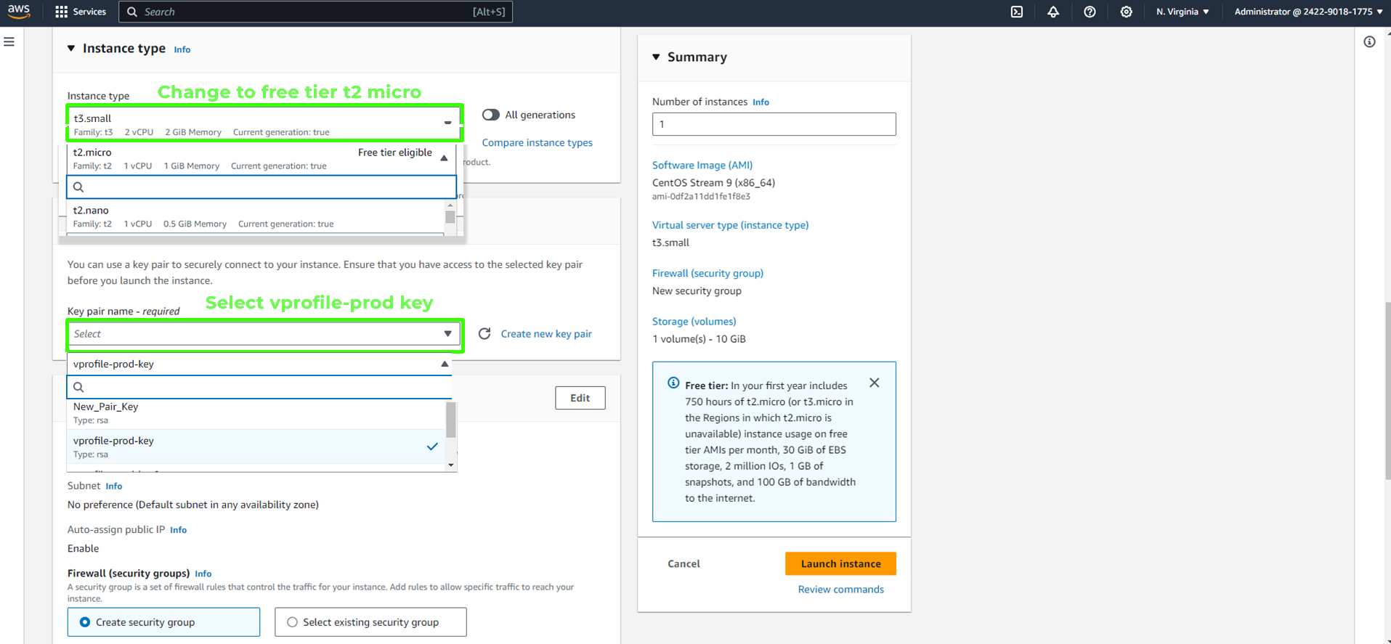Image resolution: width=1391 pixels, height=644 pixels.
Task: Open Info link beside Number of instances
Action: pyautogui.click(x=761, y=102)
